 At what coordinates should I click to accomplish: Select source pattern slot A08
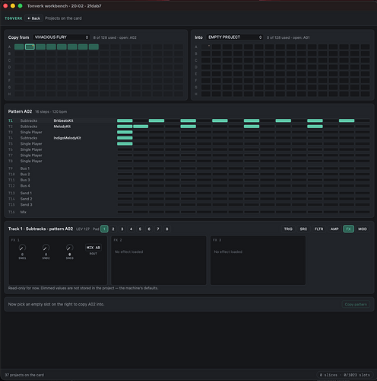pos(93,46)
